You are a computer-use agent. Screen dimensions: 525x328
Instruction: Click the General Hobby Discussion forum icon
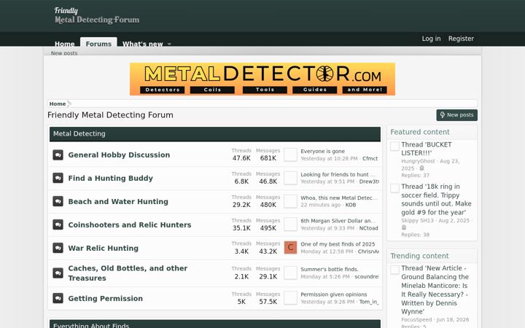(58, 155)
